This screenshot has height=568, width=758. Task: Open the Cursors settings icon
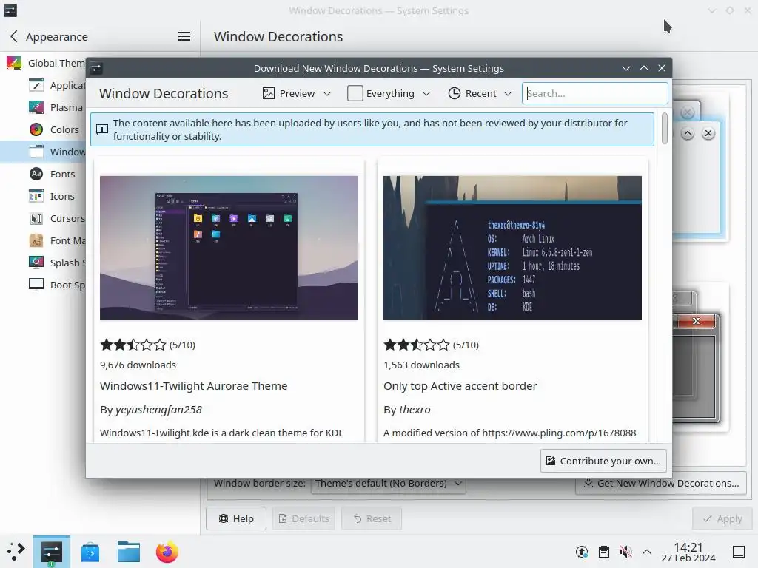click(x=36, y=218)
